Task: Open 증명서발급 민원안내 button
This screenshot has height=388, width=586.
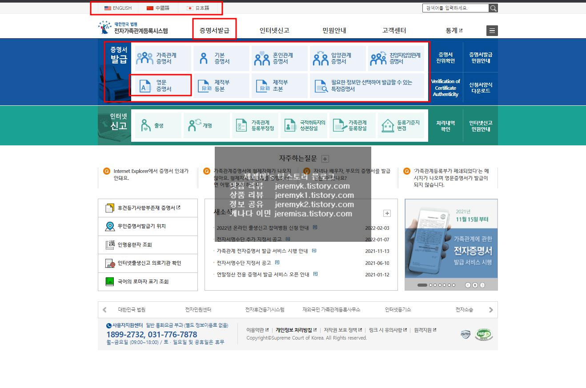Action: [x=481, y=58]
